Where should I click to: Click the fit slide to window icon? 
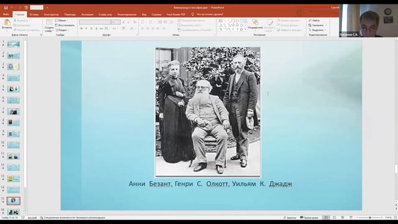(x=396, y=218)
